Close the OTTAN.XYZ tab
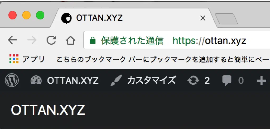 pyautogui.click(x=203, y=18)
